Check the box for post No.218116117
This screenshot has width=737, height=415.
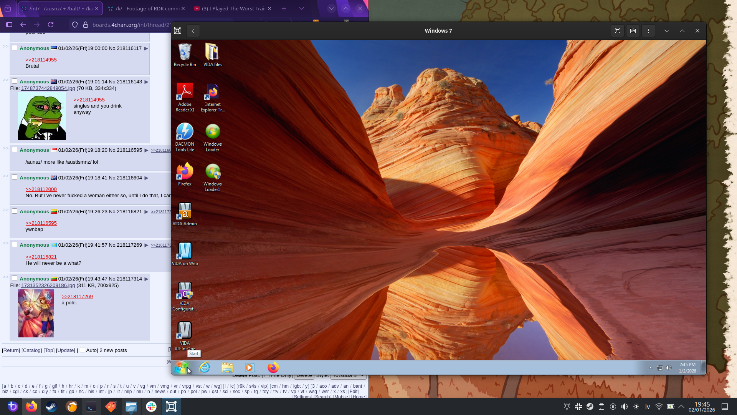[x=15, y=48]
